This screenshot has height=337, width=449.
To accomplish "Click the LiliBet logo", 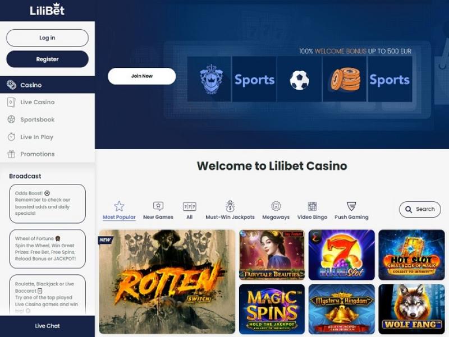I will click(x=47, y=10).
